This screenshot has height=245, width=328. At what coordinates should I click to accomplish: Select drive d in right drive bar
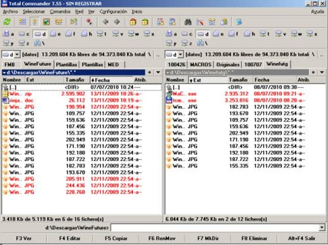[203, 34]
